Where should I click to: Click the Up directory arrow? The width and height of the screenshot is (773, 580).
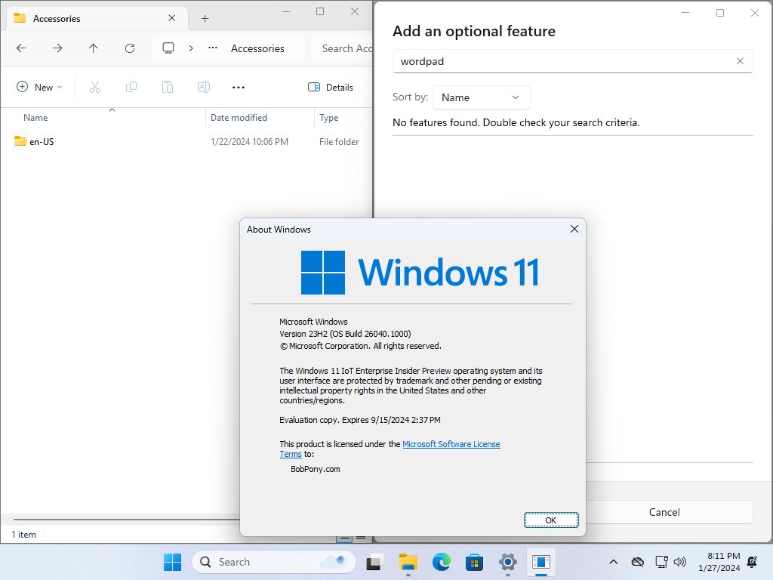93,48
